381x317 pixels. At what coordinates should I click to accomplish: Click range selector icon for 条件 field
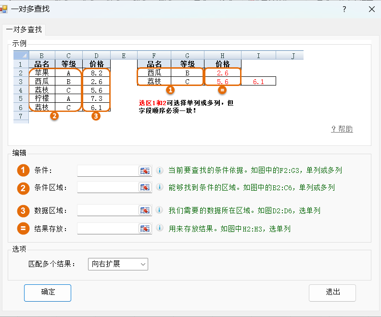click(x=145, y=171)
